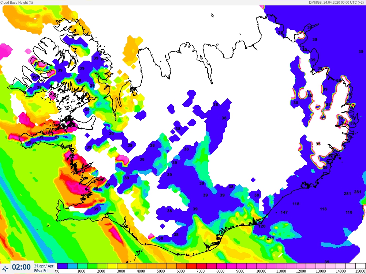The height and width of the screenshot is (274, 366).
Task: Select the white legend swatch above 15000
Action: click(361, 266)
